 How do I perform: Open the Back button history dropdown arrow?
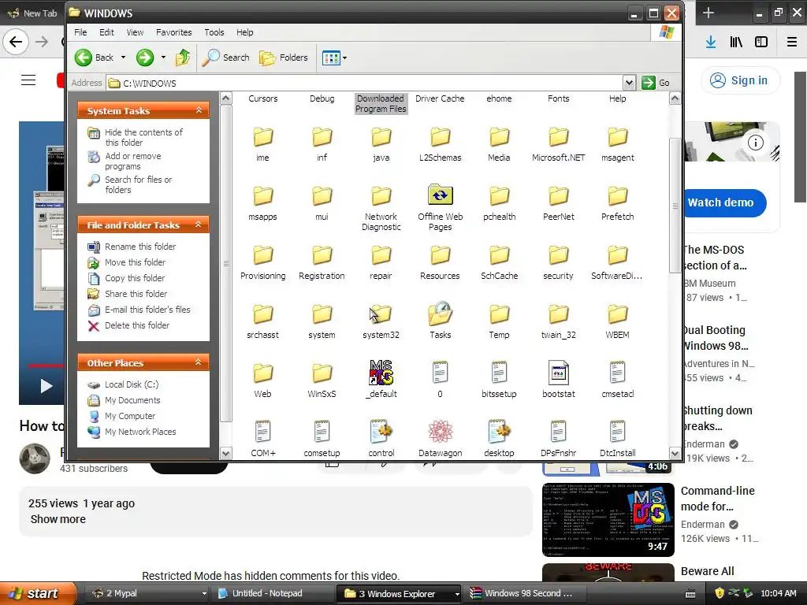click(123, 58)
